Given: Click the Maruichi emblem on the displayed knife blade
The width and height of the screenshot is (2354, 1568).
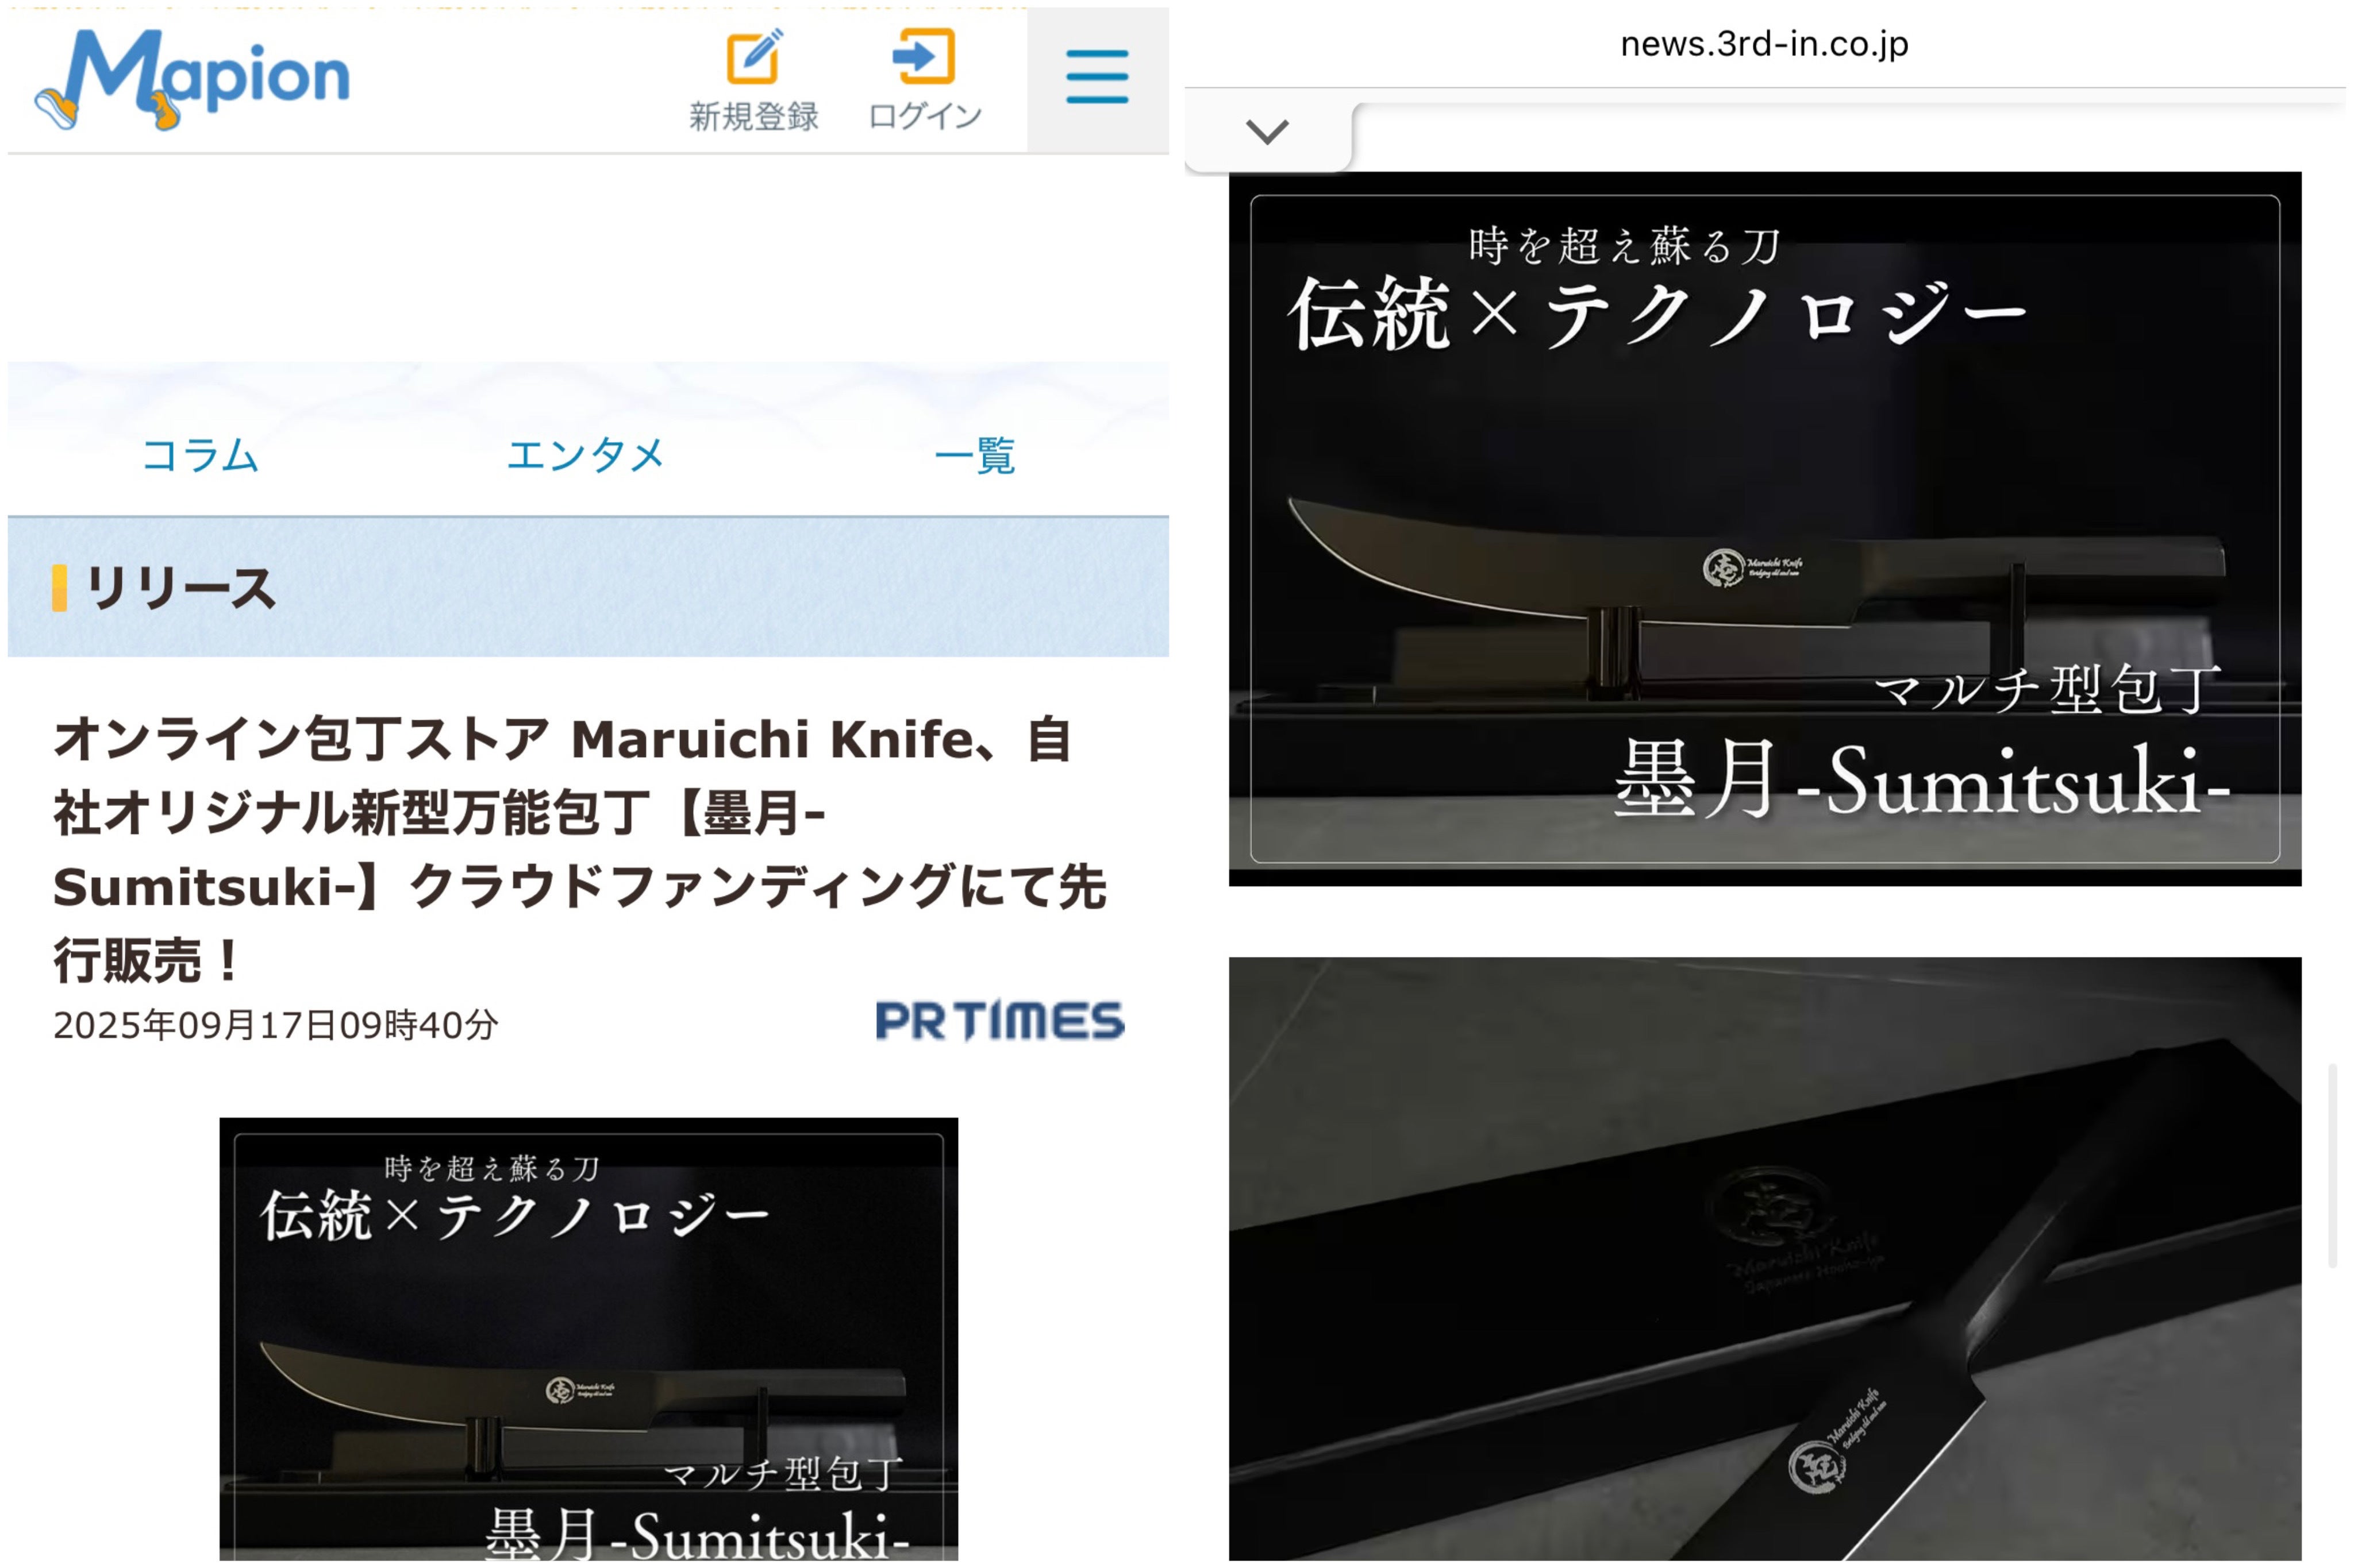Looking at the screenshot, I should pos(1723,568).
